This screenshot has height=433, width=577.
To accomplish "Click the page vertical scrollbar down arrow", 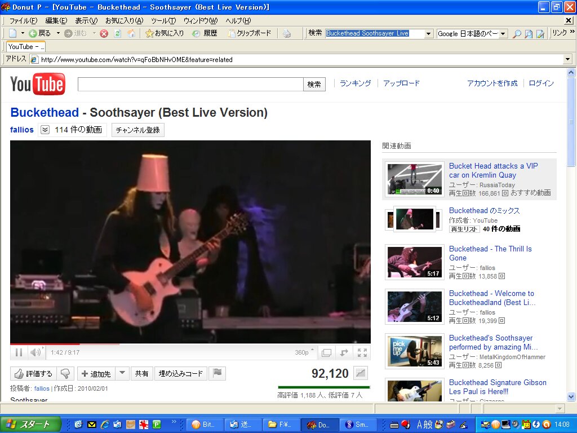I will (571, 396).
